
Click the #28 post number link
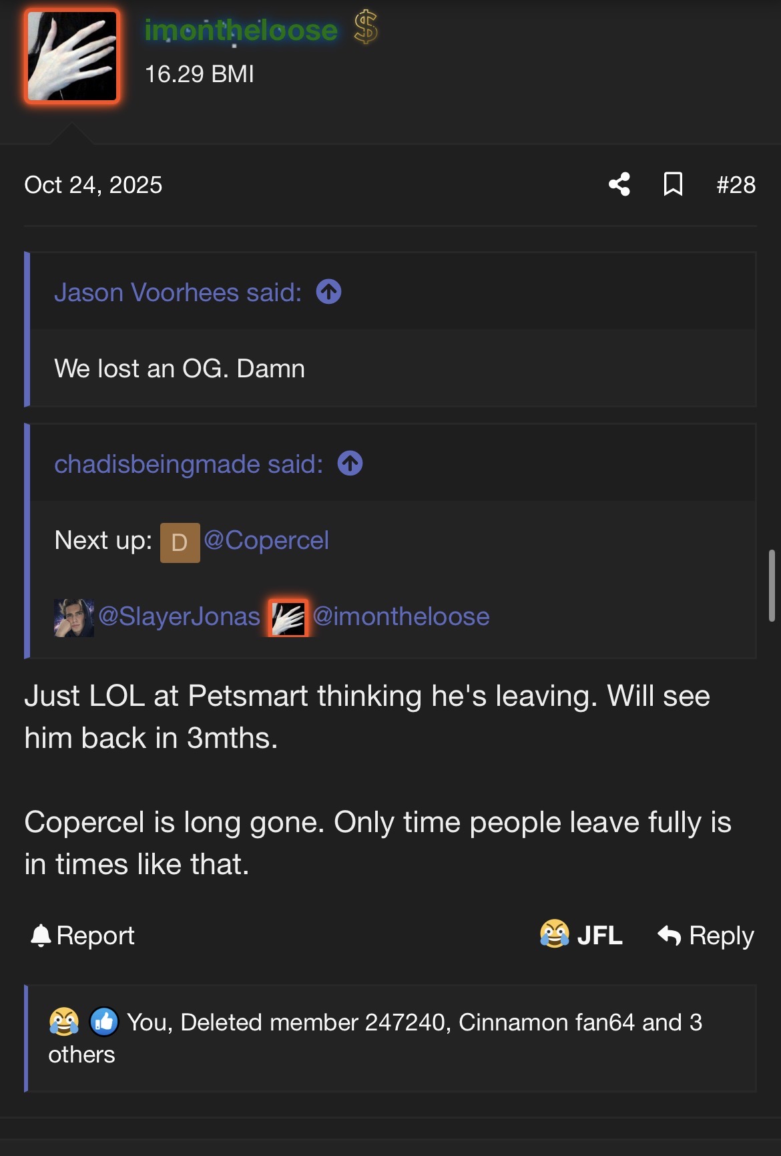pos(736,185)
